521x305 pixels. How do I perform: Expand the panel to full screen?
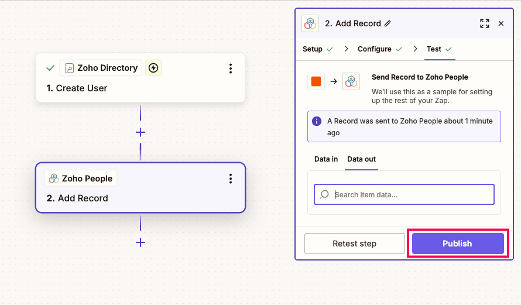[485, 23]
